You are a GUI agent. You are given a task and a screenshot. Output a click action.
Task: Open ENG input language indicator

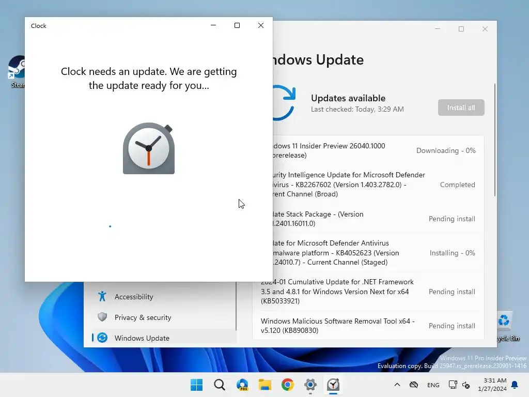point(433,385)
